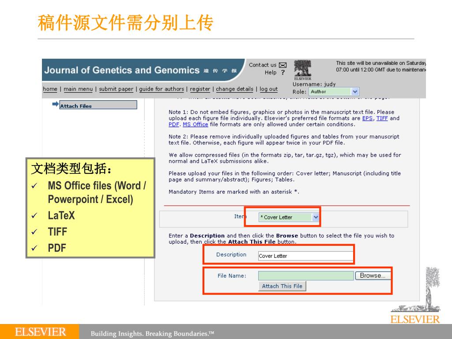The height and width of the screenshot is (339, 452).
Task: Open the home link
Action: click(50, 89)
